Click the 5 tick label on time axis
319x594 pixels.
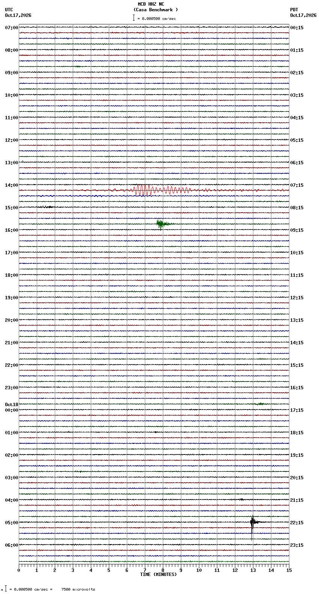pyautogui.click(x=109, y=570)
